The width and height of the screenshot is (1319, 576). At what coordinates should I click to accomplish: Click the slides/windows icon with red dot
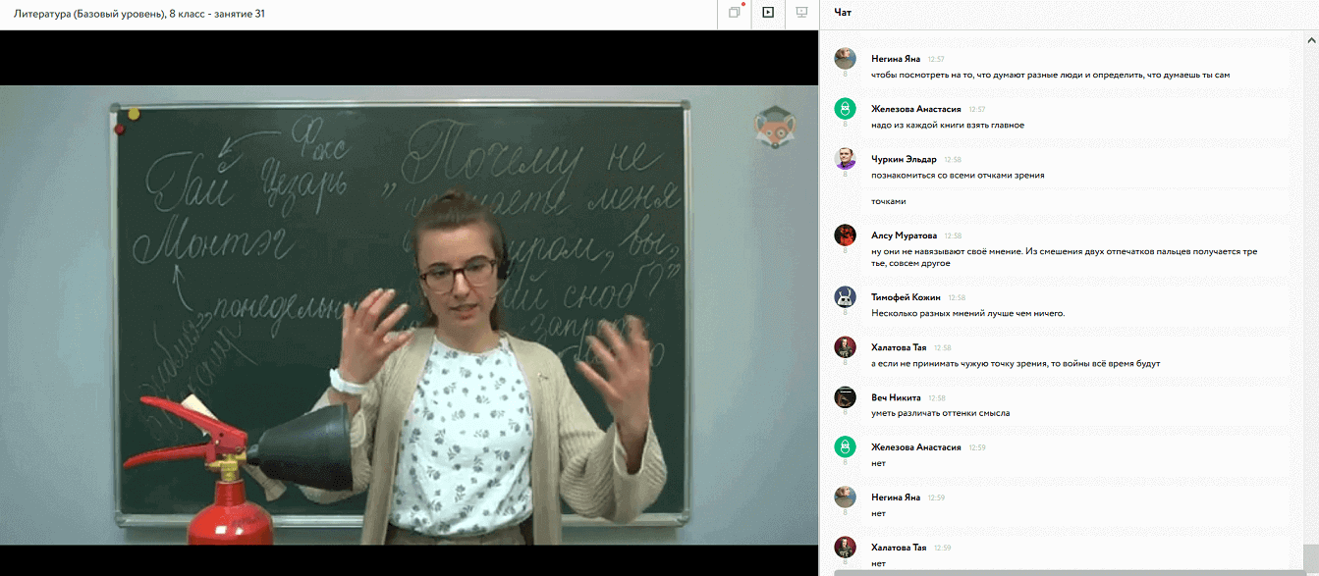pos(735,13)
